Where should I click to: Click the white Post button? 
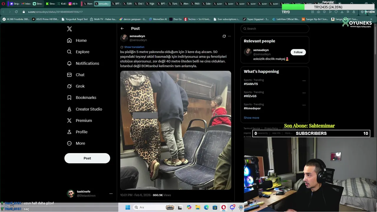coord(87,158)
